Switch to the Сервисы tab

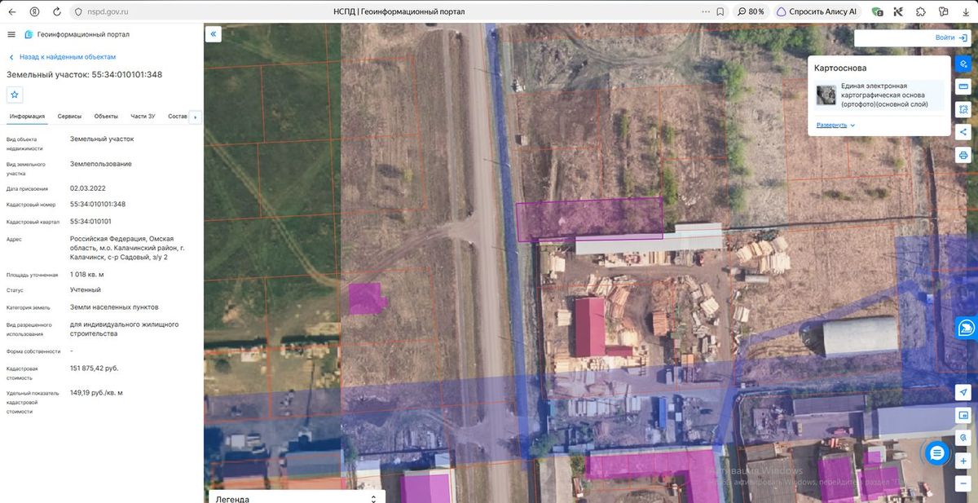[x=69, y=117]
